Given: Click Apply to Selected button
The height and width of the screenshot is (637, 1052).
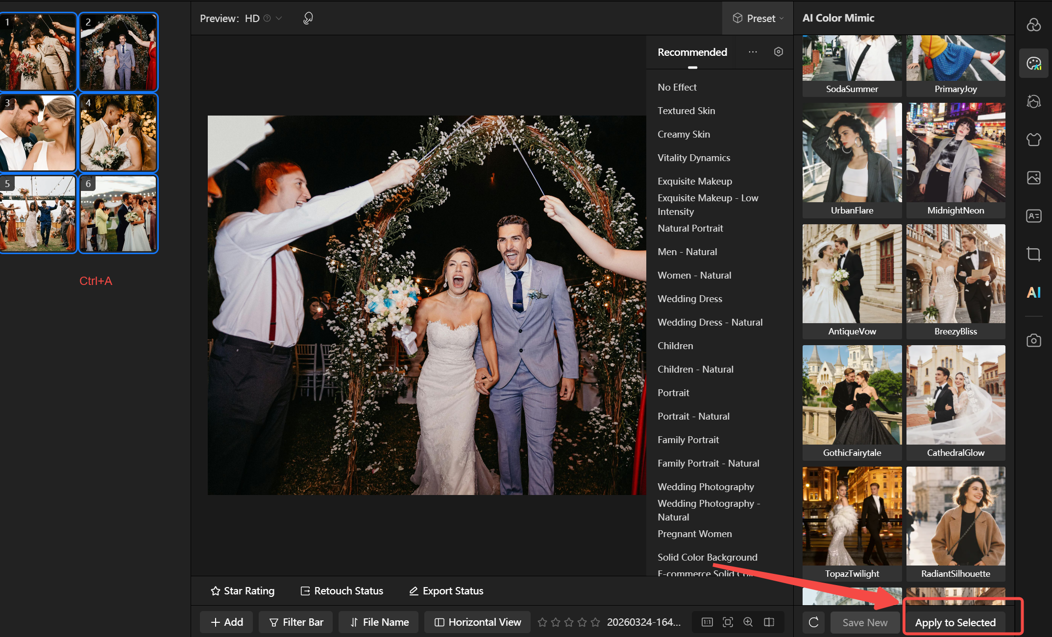Looking at the screenshot, I should point(955,622).
